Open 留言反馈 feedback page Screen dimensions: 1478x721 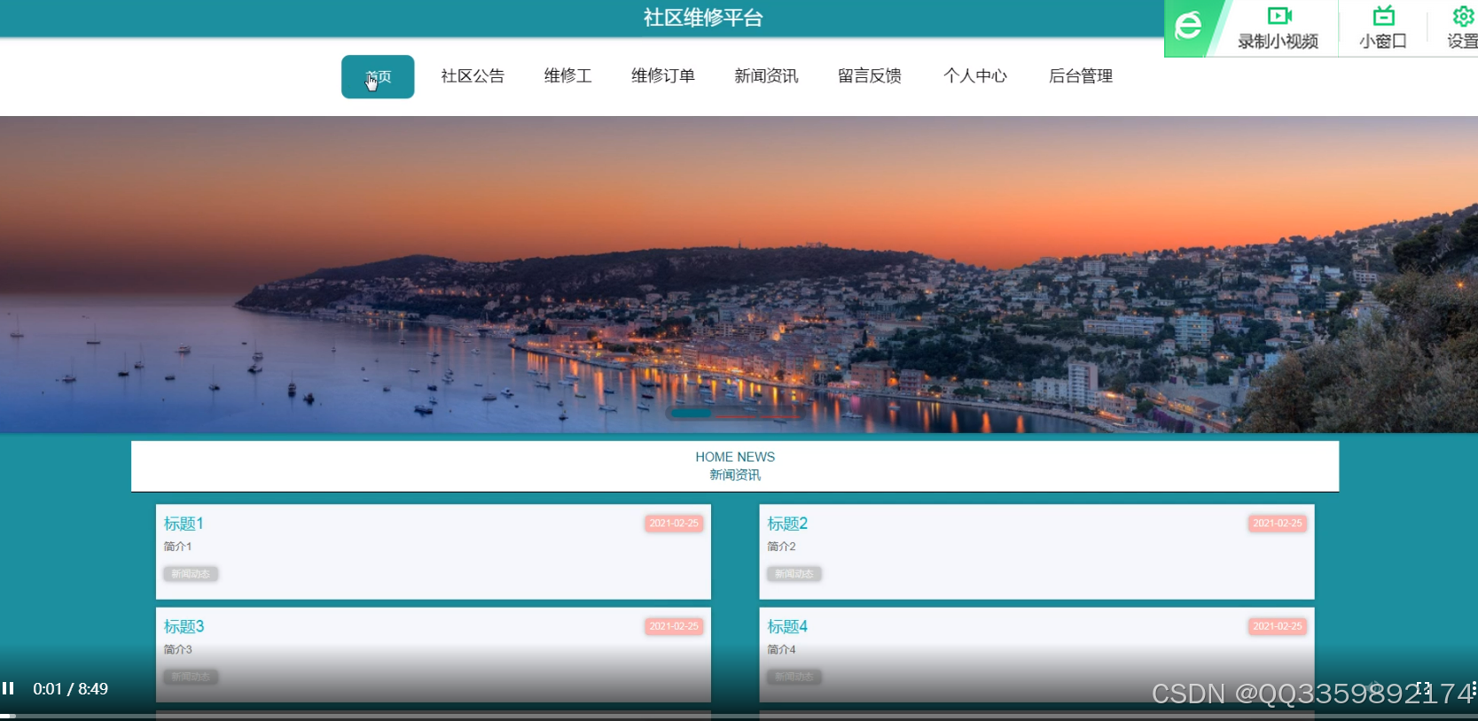[870, 76]
